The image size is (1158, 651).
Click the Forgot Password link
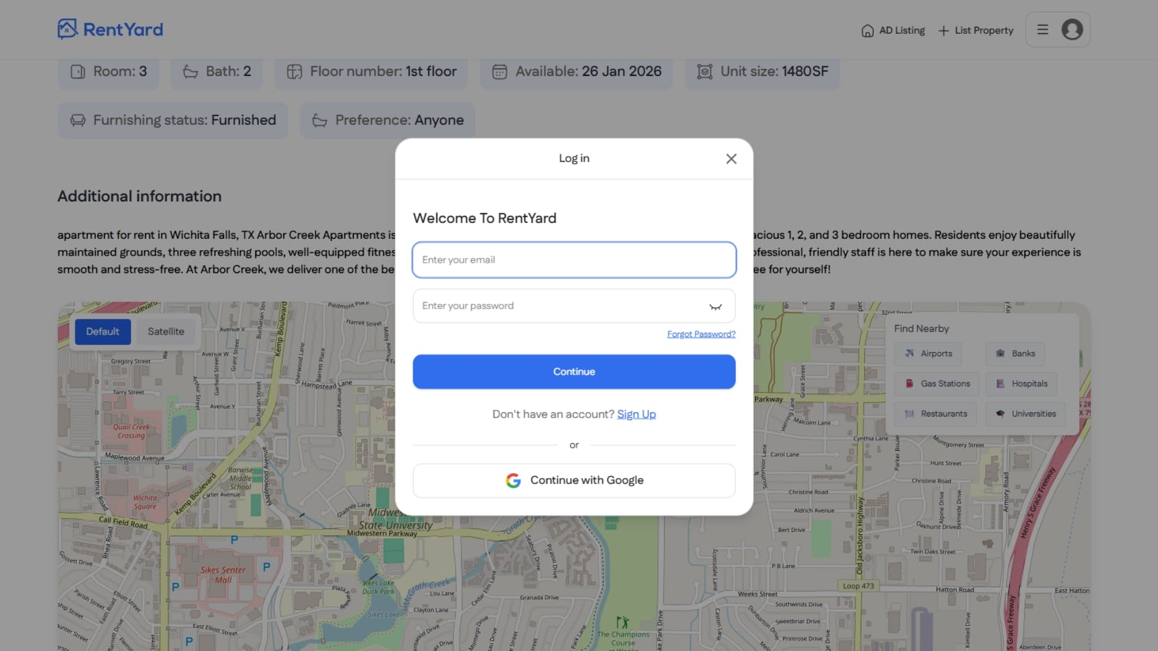point(701,334)
